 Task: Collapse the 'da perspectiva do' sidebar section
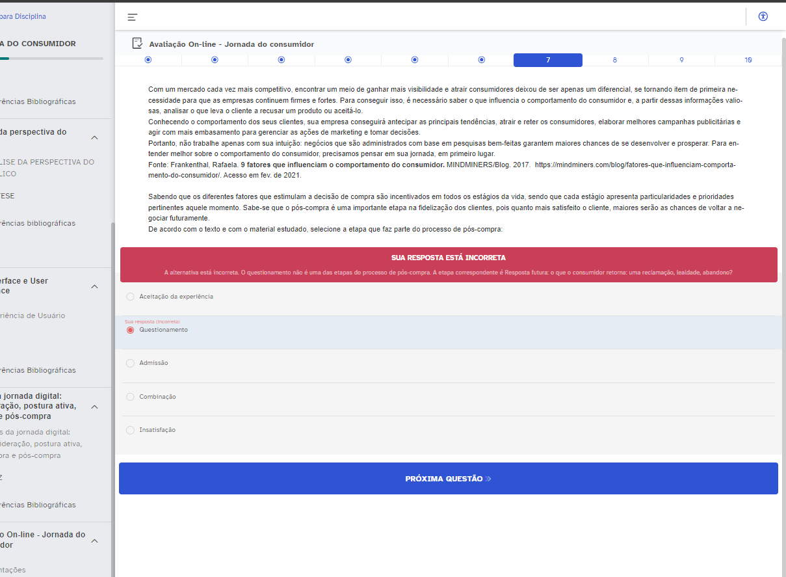(94, 137)
